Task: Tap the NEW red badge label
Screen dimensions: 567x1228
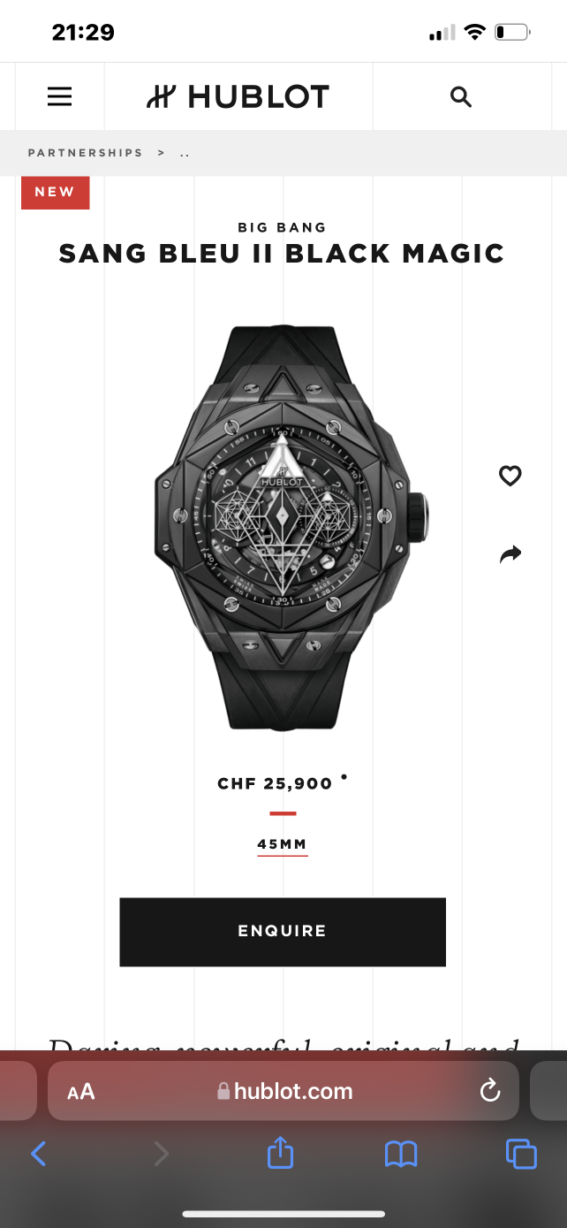Action: (x=55, y=192)
